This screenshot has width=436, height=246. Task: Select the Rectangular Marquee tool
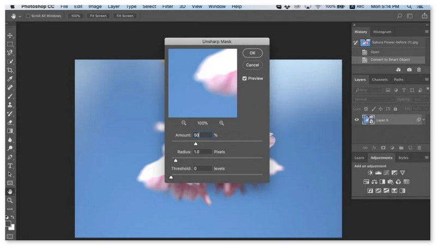coord(10,44)
